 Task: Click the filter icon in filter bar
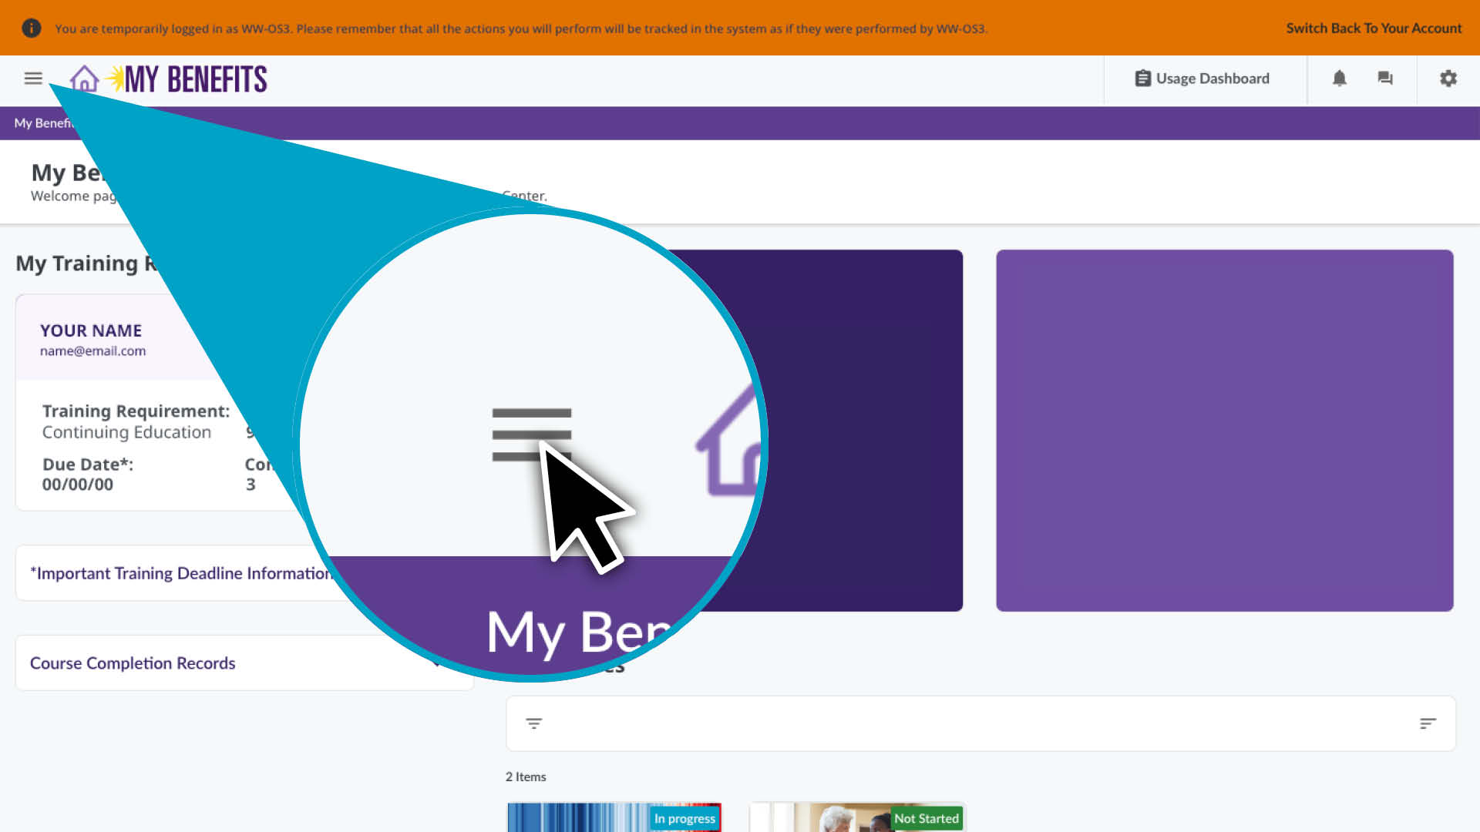pos(533,723)
